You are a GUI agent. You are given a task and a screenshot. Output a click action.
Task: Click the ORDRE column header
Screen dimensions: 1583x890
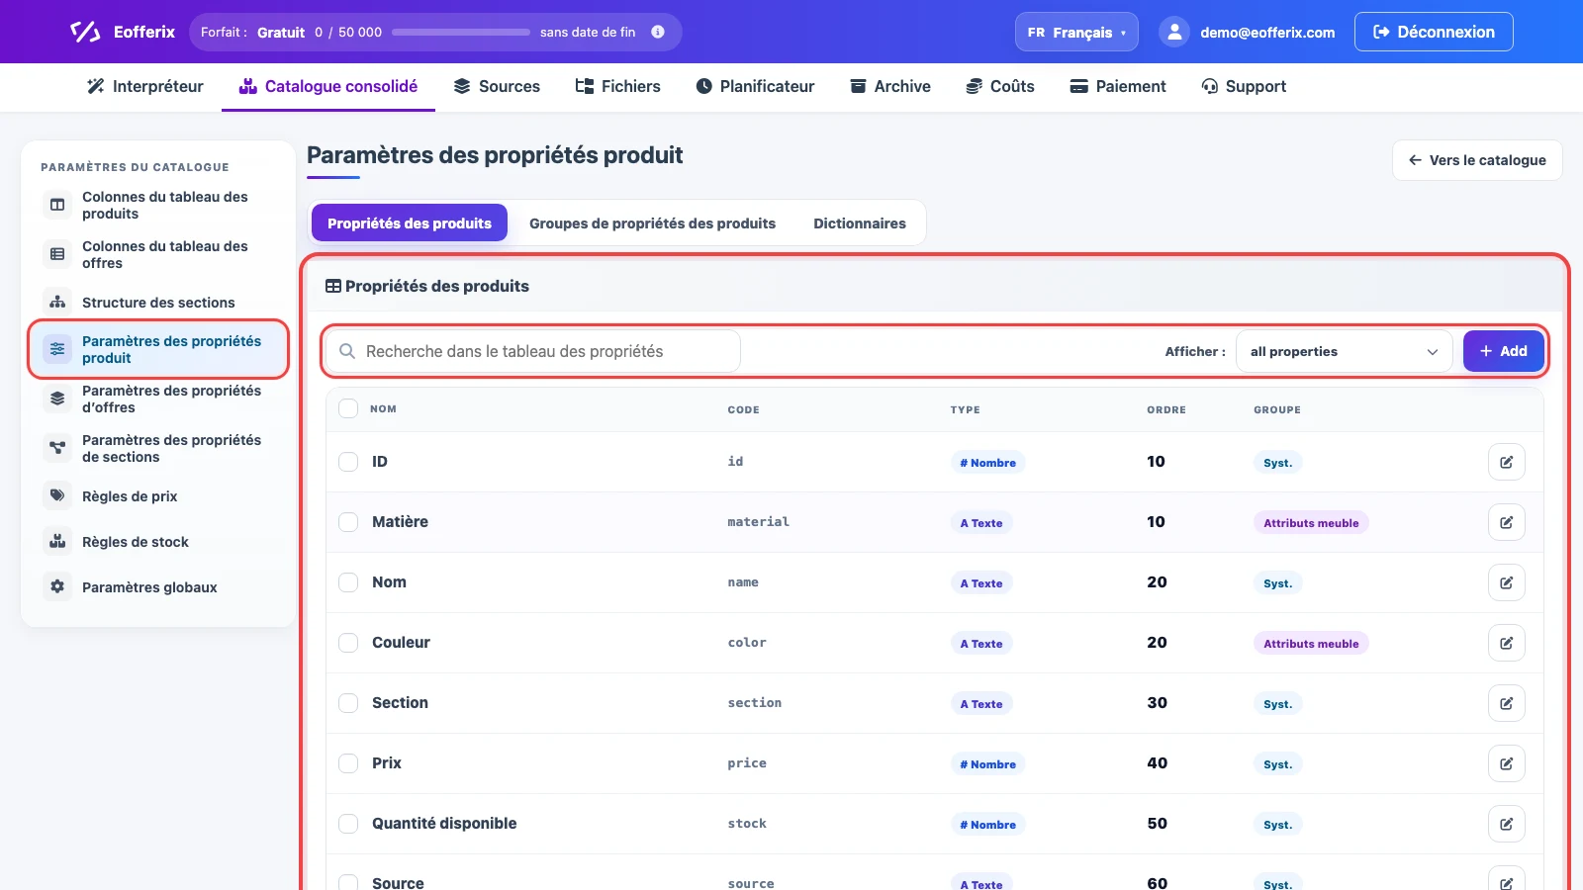click(x=1166, y=409)
